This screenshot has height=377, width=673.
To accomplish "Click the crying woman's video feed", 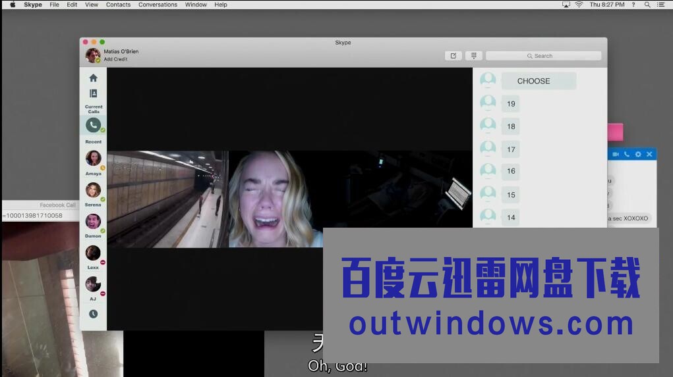I will tap(276, 199).
